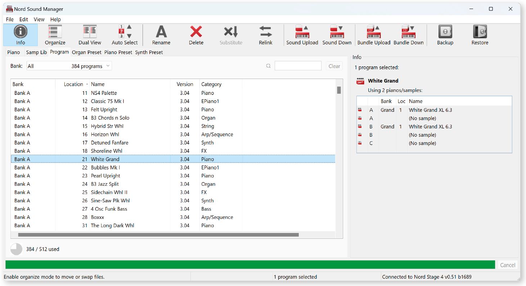Viewport: 526px width, 286px height.
Task: Select the 4 Osc Funk Bass program
Action: click(x=173, y=209)
